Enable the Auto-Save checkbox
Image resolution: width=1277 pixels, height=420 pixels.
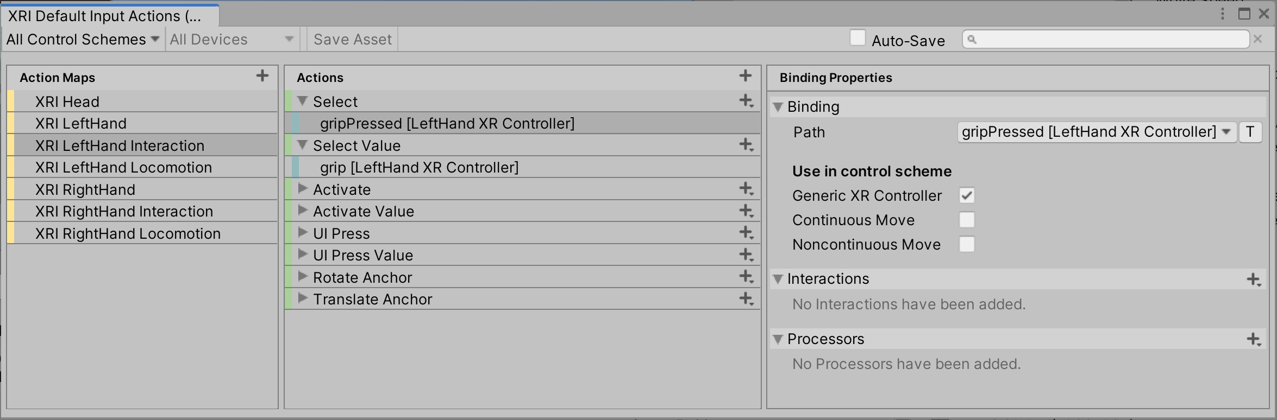pos(857,38)
